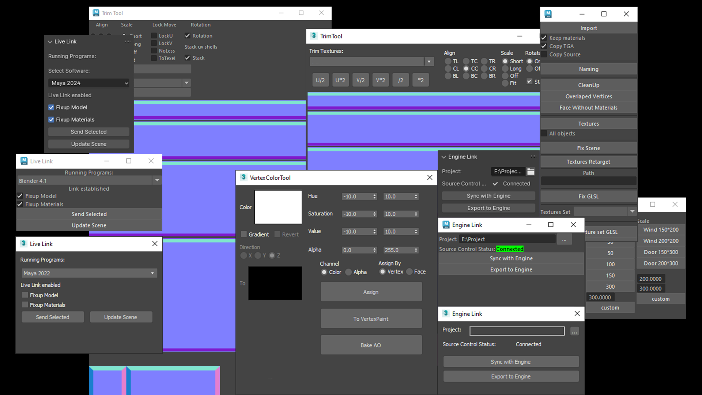Click the browse '...' button in bottom Engine Link window
This screenshot has width=702, height=395.
574,331
